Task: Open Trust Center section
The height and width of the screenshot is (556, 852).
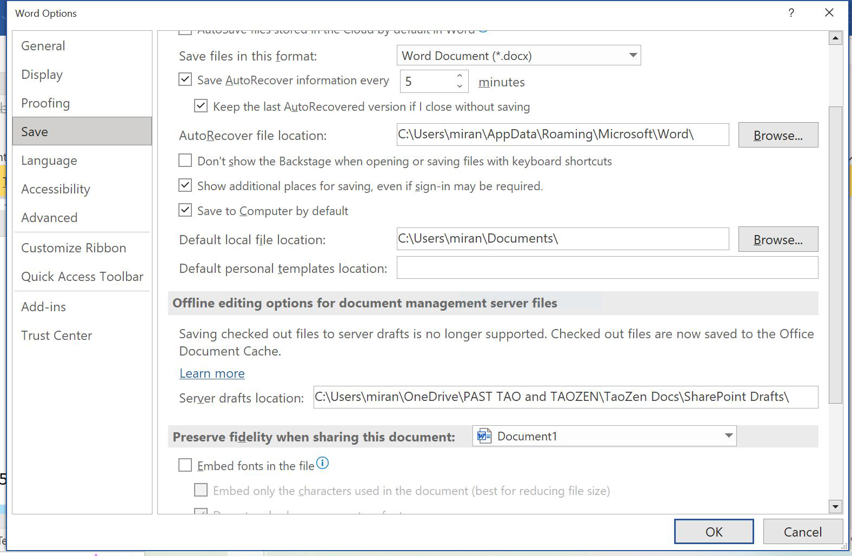Action: pos(82,336)
